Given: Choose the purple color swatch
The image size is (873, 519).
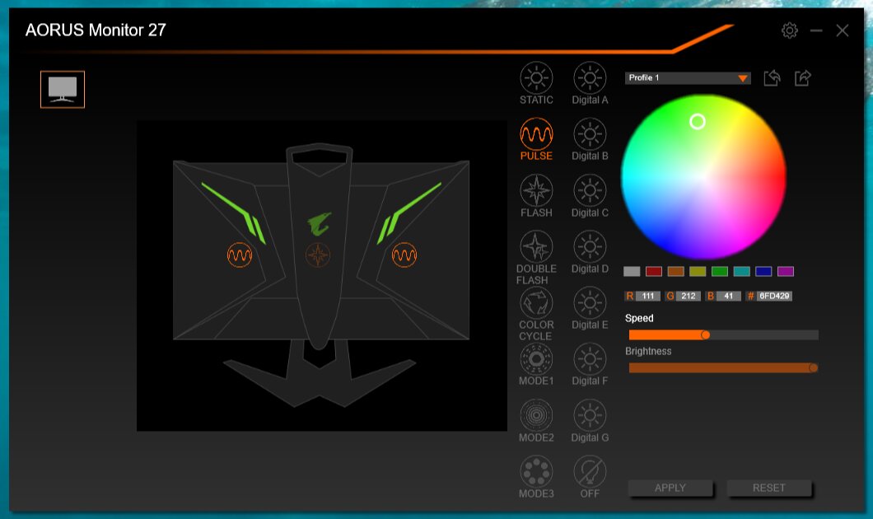Looking at the screenshot, I should pos(785,271).
